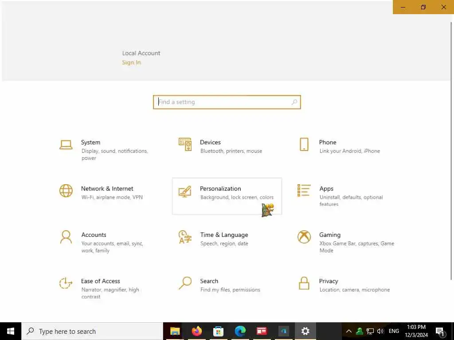The width and height of the screenshot is (454, 340).
Task: Open the network tray icon
Action: click(x=370, y=331)
